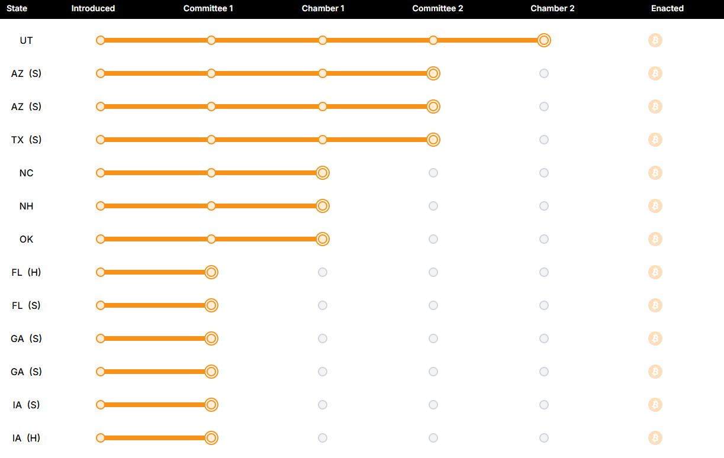724x458 pixels.
Task: Click the Bitcoin Enacted icon in NC row
Action: point(655,173)
